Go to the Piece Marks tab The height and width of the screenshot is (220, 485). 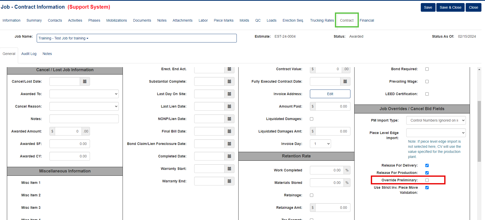point(224,20)
